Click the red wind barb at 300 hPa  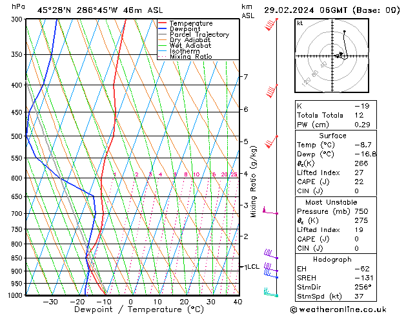pos(271,25)
